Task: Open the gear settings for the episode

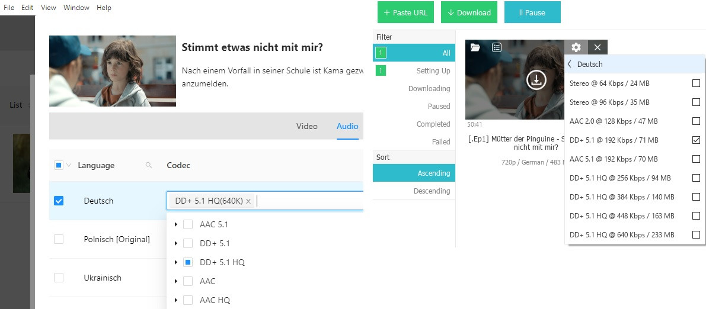Action: (576, 47)
